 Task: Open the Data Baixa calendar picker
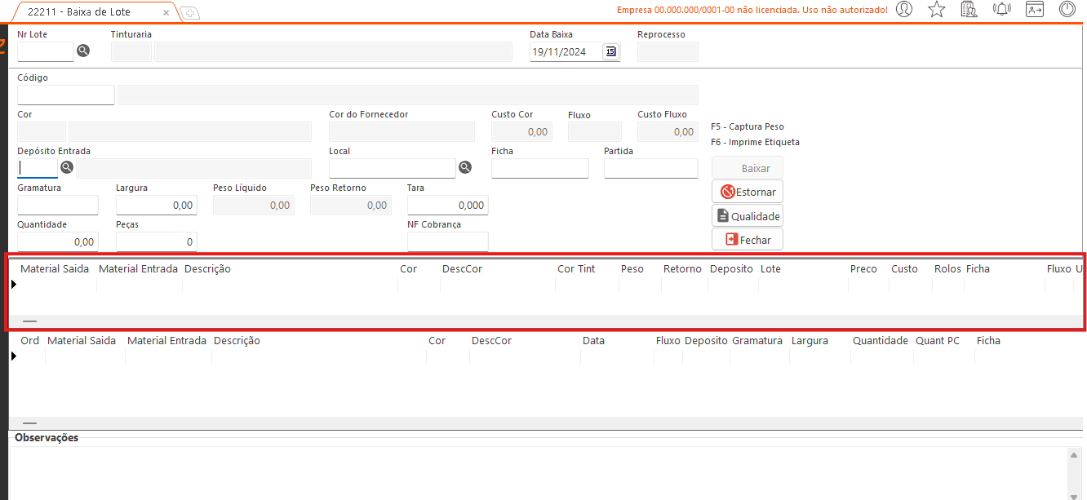[x=610, y=51]
